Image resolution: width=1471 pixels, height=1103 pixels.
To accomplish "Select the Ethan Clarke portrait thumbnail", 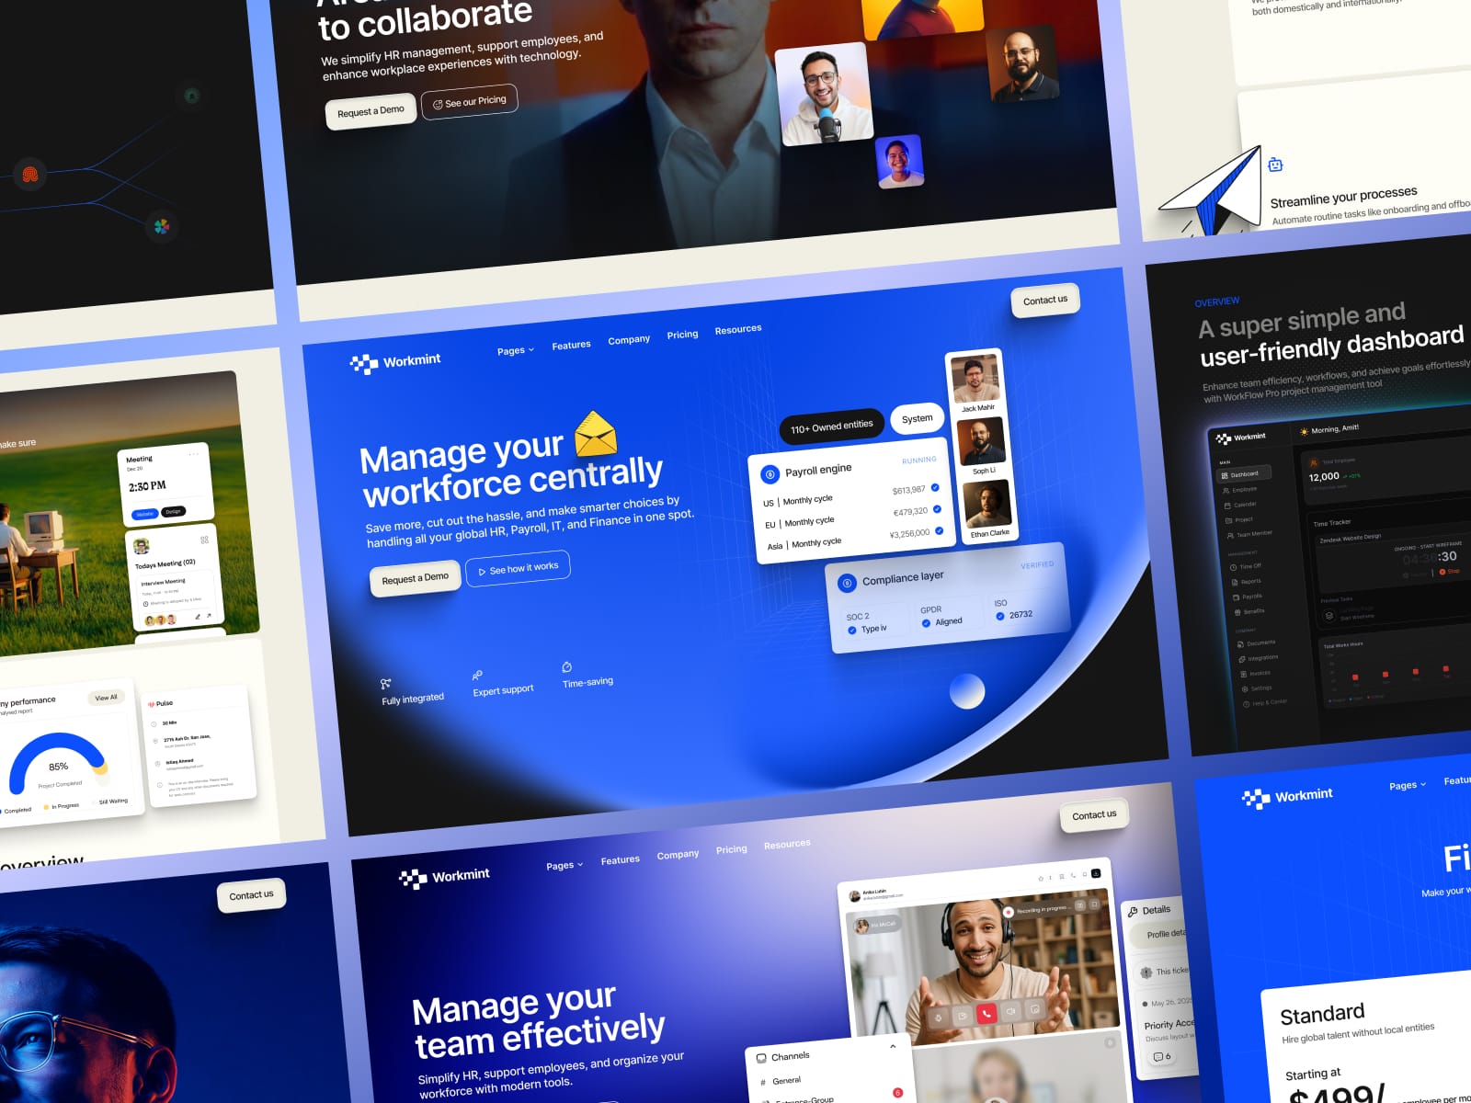I will click(x=987, y=504).
